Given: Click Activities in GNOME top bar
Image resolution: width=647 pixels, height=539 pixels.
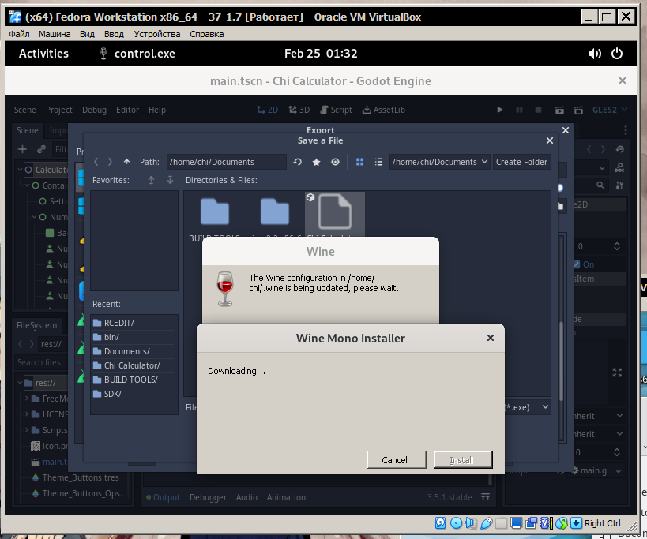Looking at the screenshot, I should pos(43,54).
